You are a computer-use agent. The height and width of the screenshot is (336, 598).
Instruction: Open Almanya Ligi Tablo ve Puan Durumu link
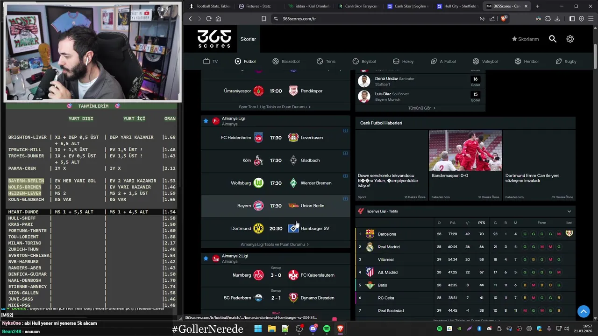tap(275, 245)
